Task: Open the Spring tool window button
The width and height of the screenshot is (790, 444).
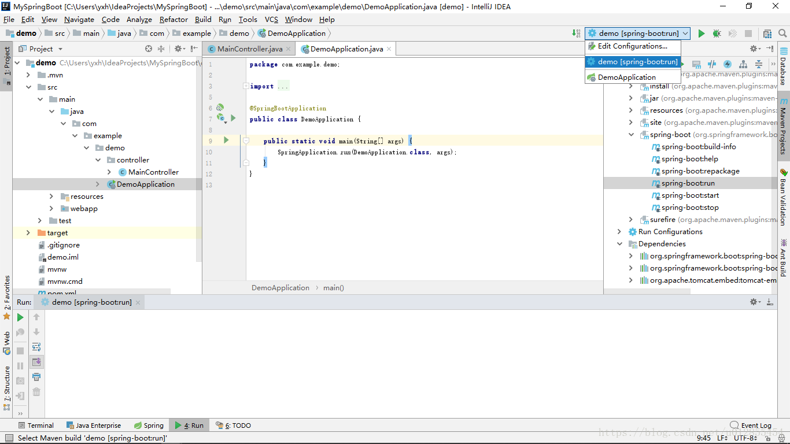Action: (149, 425)
